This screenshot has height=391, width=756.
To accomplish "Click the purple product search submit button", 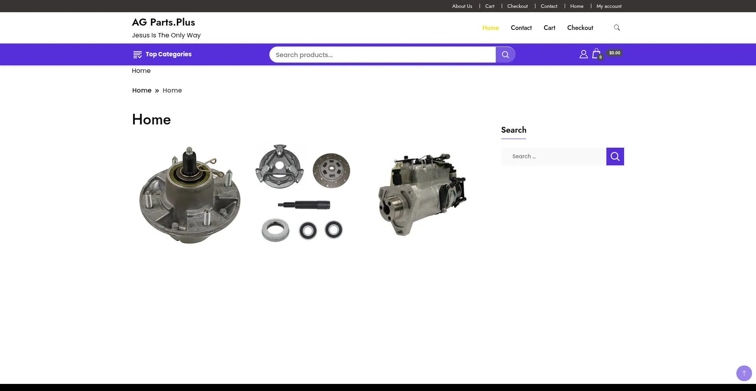I will pos(505,55).
